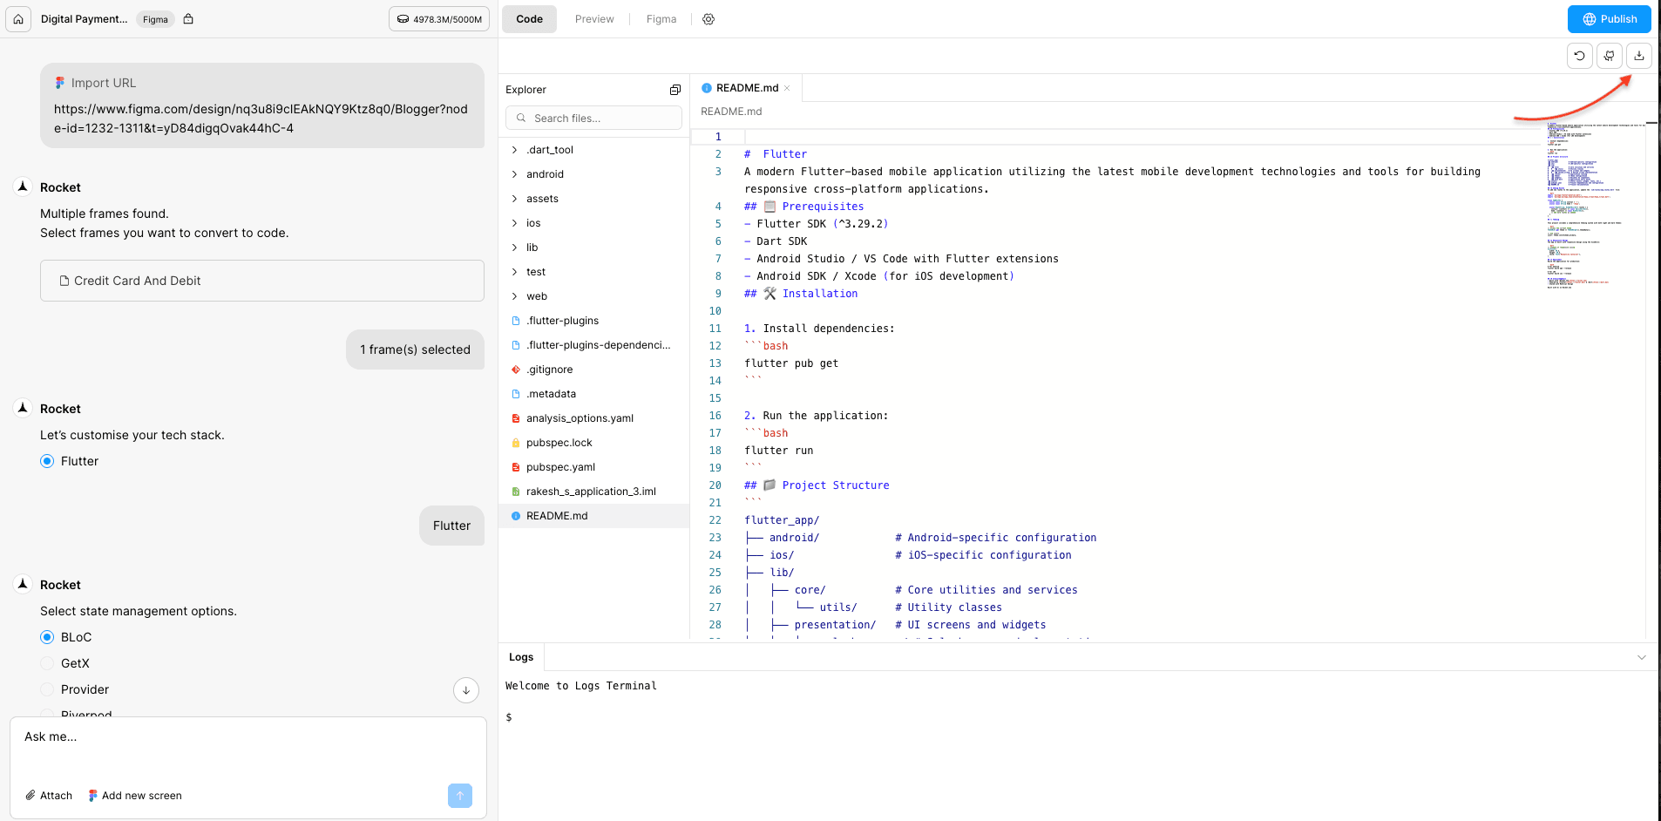Image resolution: width=1661 pixels, height=821 pixels.
Task: Click the scroll-to-bottom arrow in chat
Action: click(466, 690)
